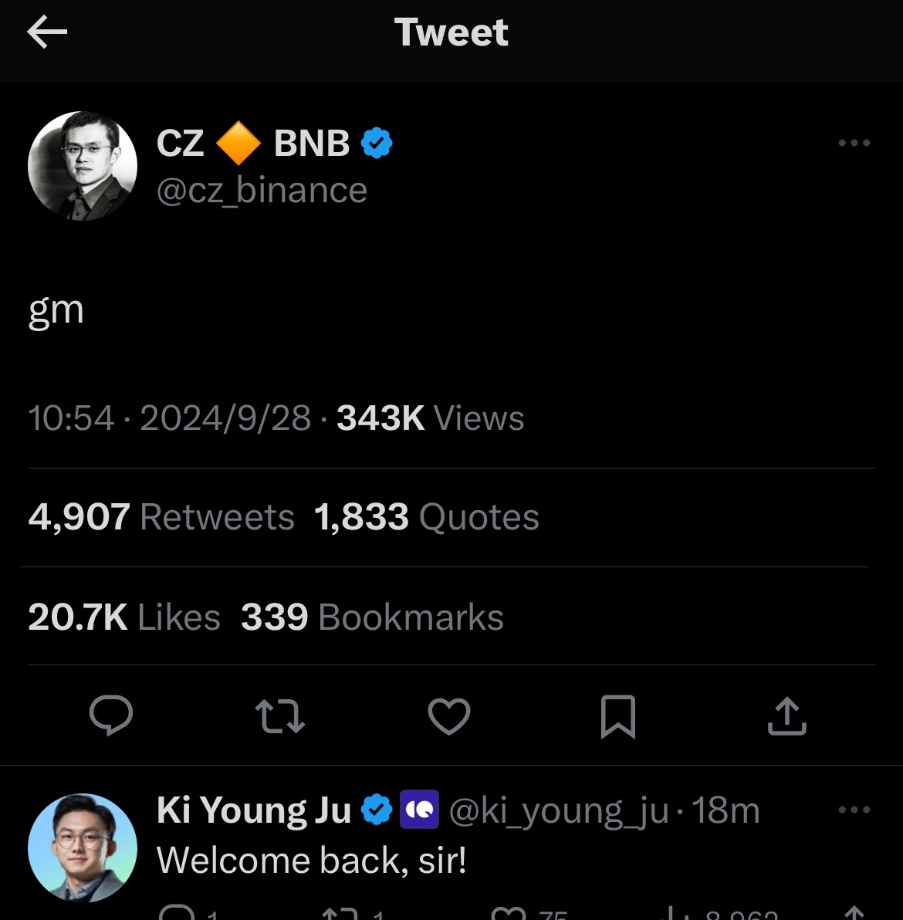
Task: View the 4,907 Retweets list
Action: (x=161, y=517)
